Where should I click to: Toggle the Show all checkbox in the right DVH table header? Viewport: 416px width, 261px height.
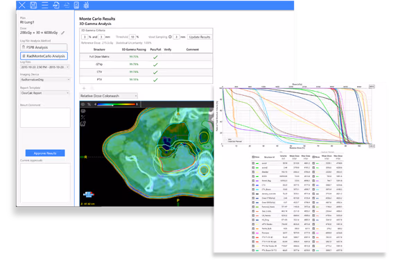tap(313, 157)
